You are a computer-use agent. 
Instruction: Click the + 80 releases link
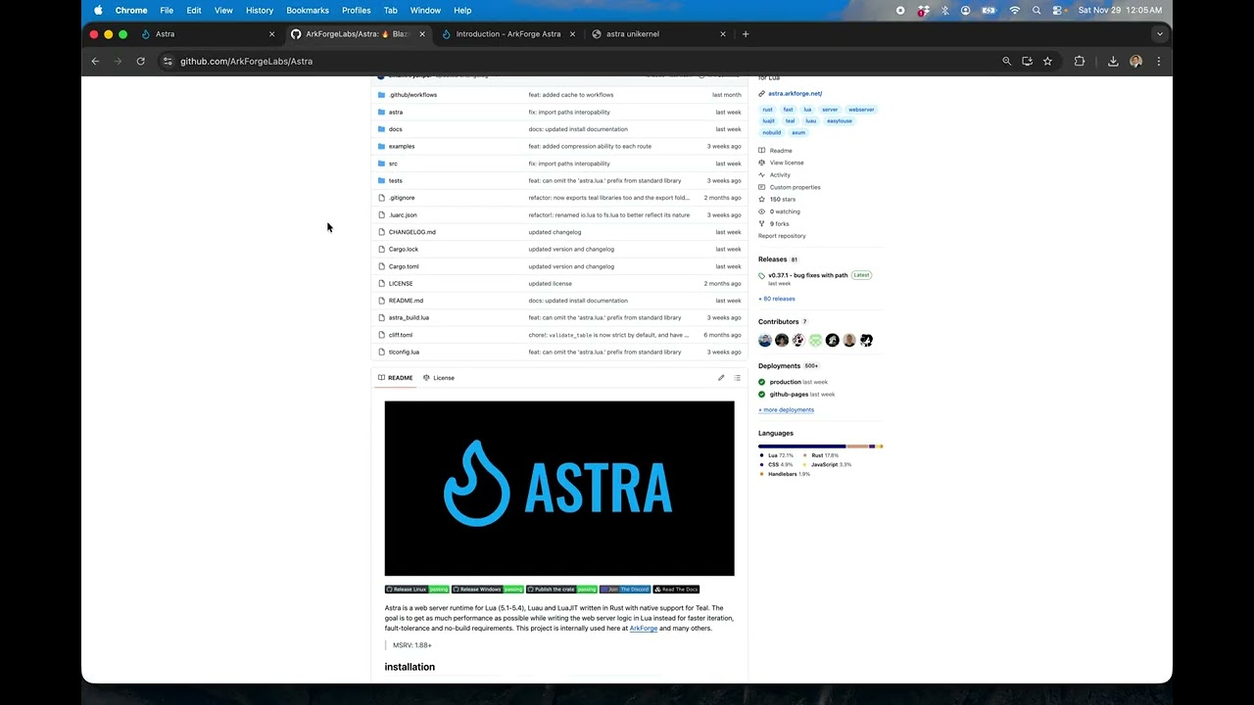click(x=777, y=299)
